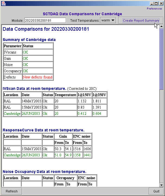
Task: Click ENC noise value 1516
Action: (x=77, y=149)
